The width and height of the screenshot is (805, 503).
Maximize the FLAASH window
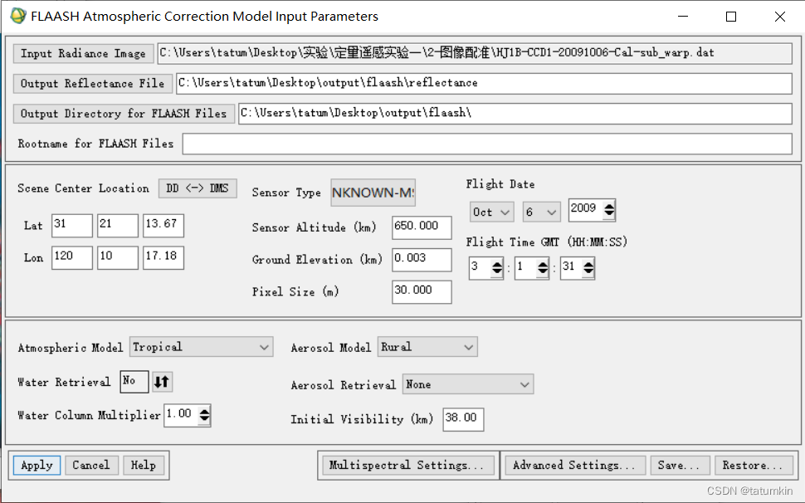(731, 17)
